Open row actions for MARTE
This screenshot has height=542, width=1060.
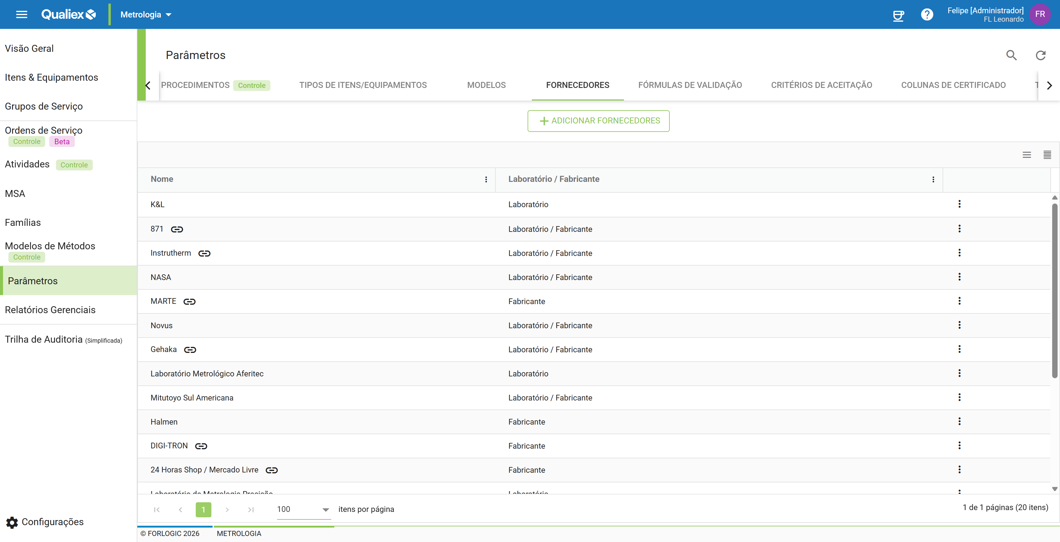[x=959, y=301]
